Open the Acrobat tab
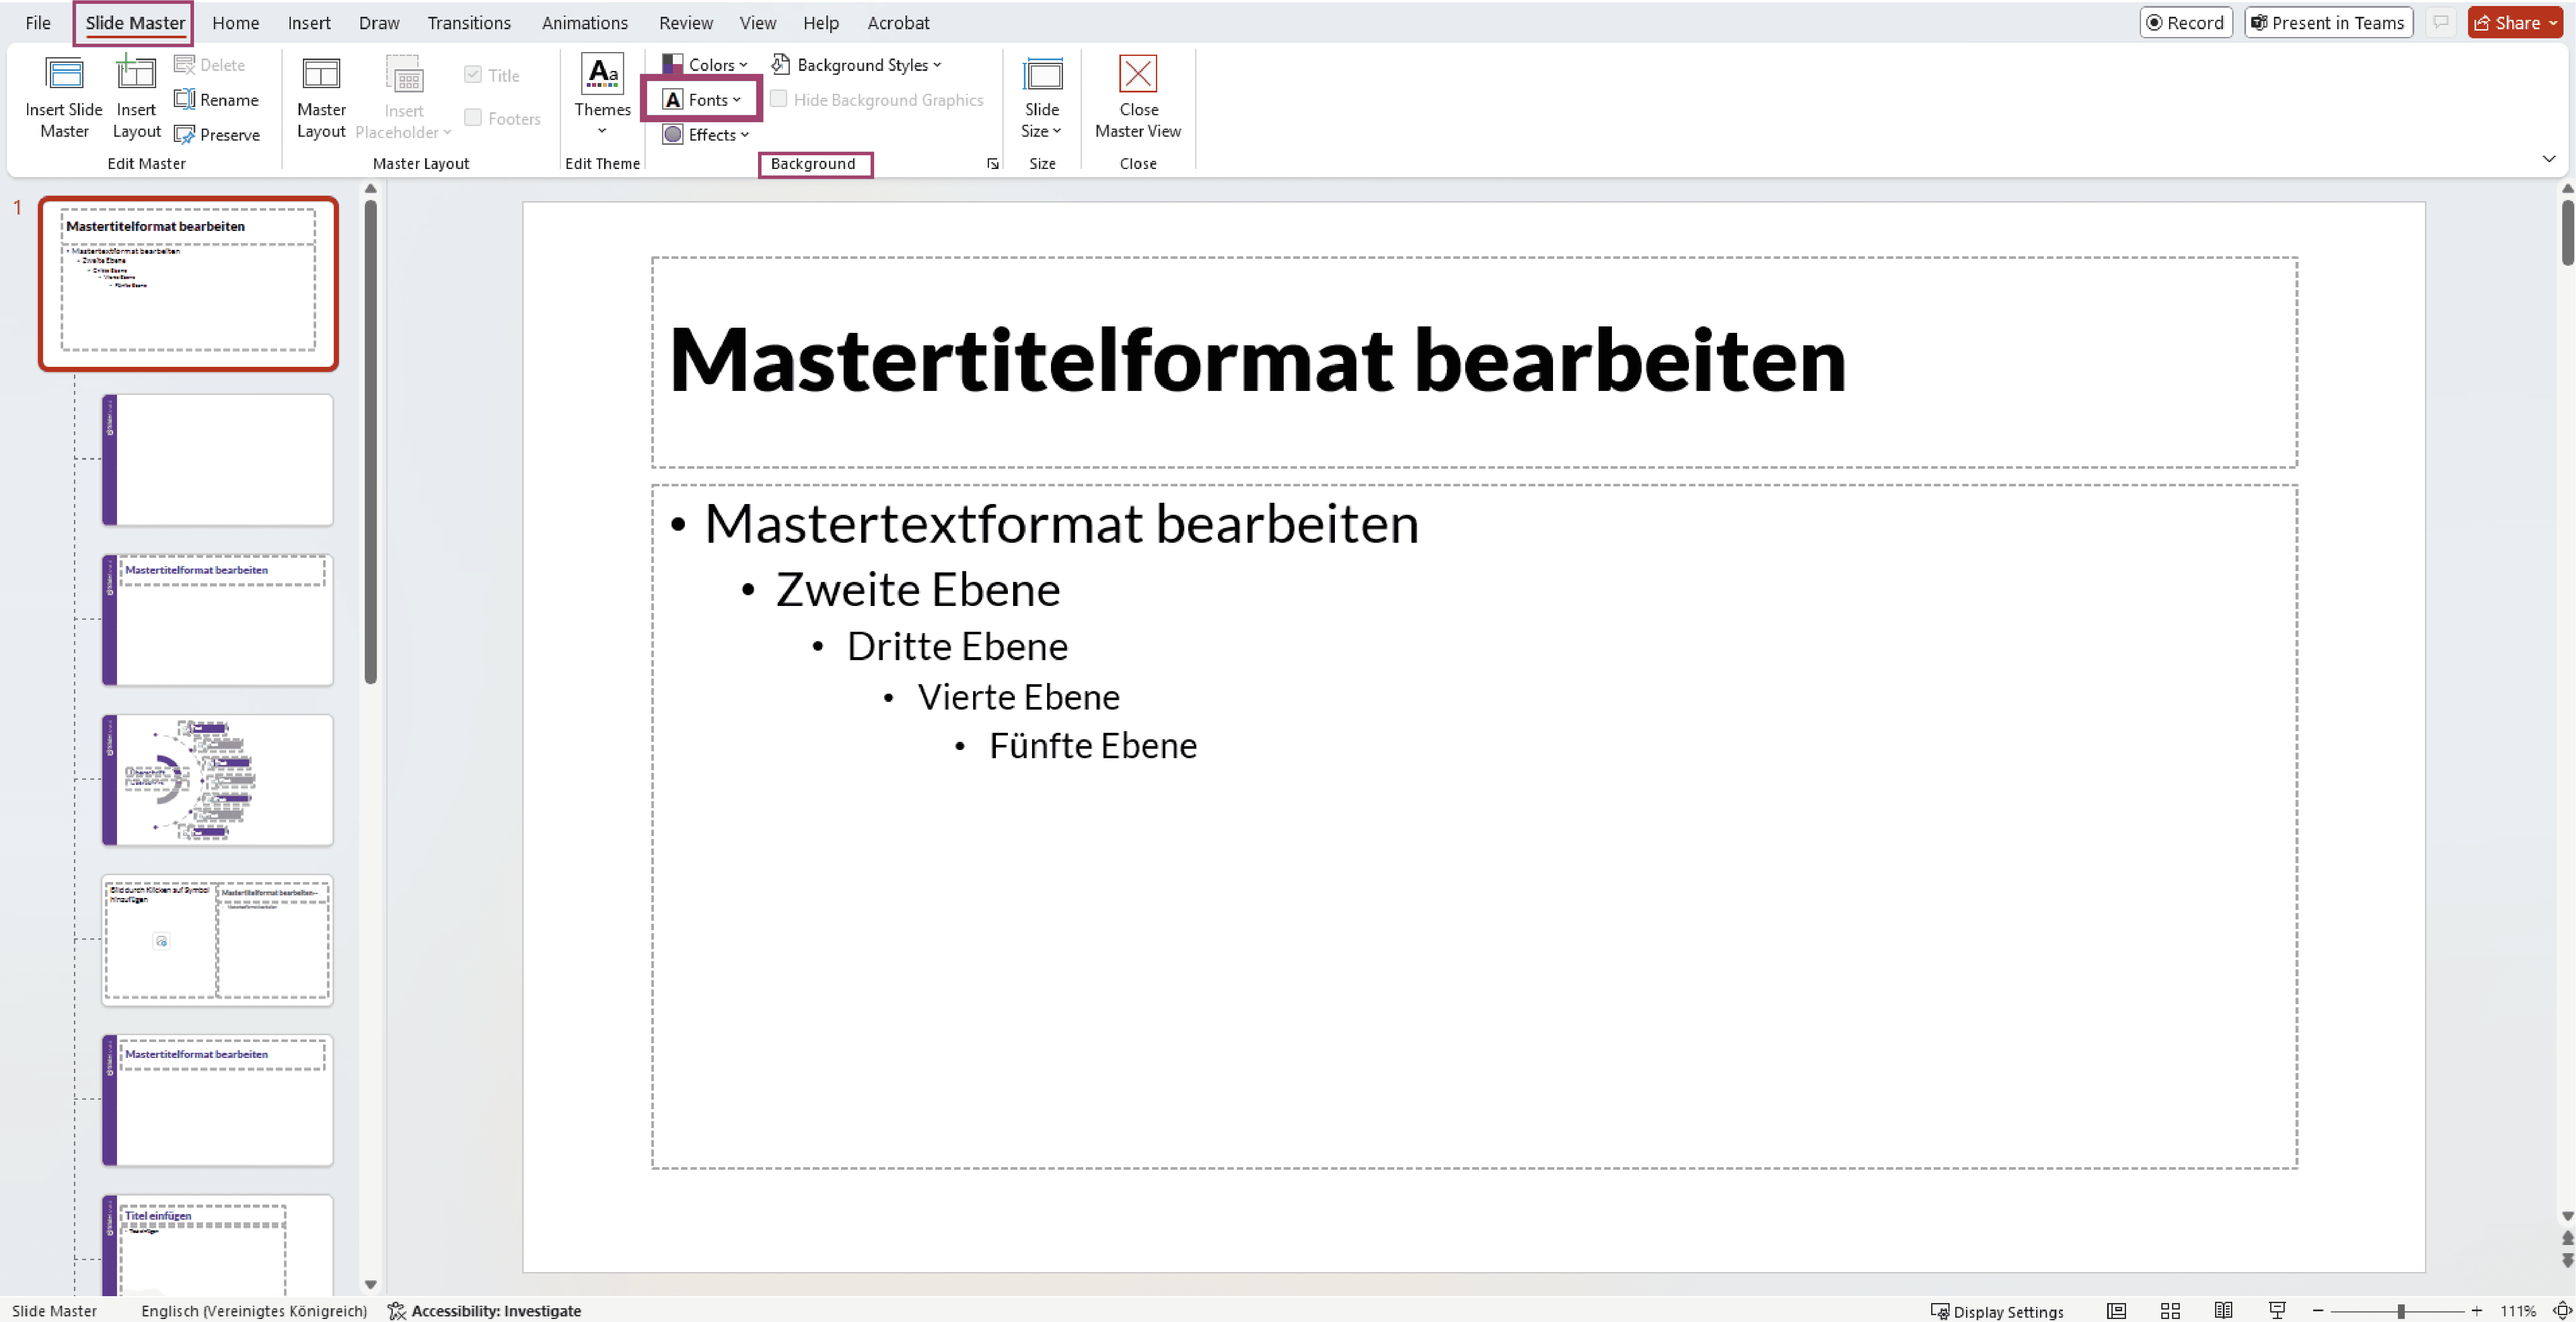The image size is (2576, 1322). point(898,23)
